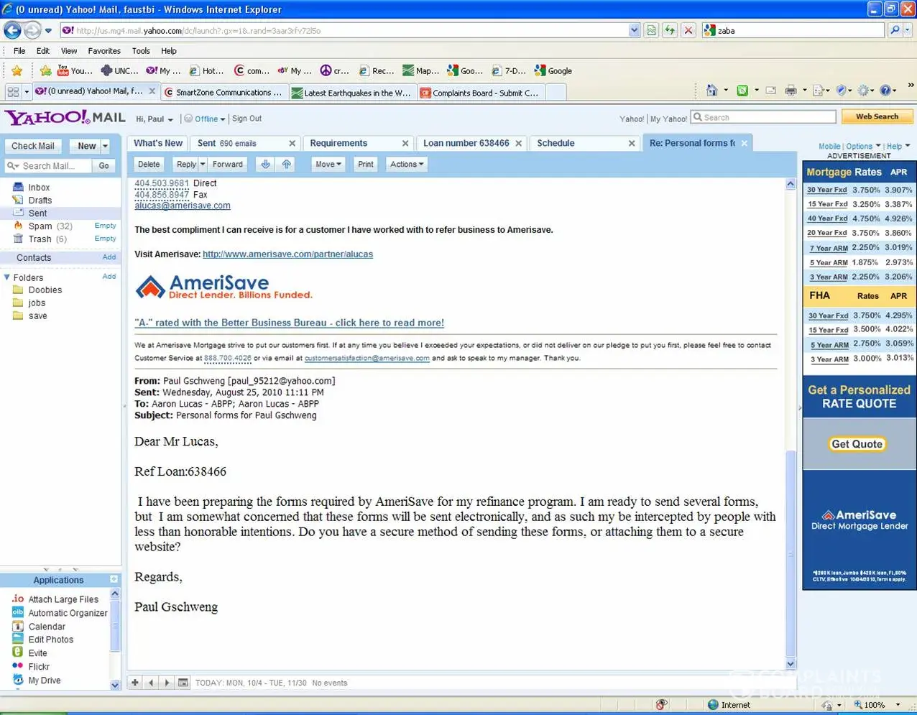Open the Inbox folder
Viewport: 917px width, 715px height.
[x=39, y=188]
